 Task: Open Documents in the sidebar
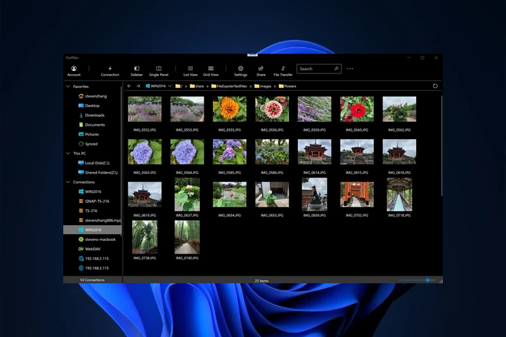coord(92,125)
